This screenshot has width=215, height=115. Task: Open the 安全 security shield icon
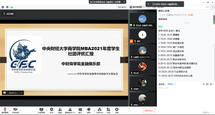coord(52,109)
